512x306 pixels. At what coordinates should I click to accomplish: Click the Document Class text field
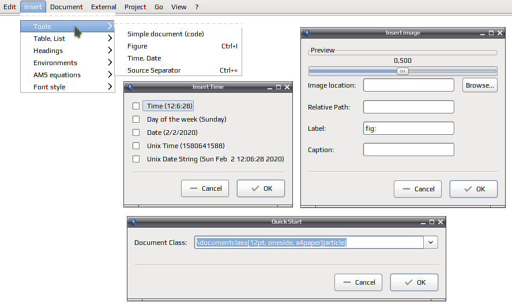point(309,243)
